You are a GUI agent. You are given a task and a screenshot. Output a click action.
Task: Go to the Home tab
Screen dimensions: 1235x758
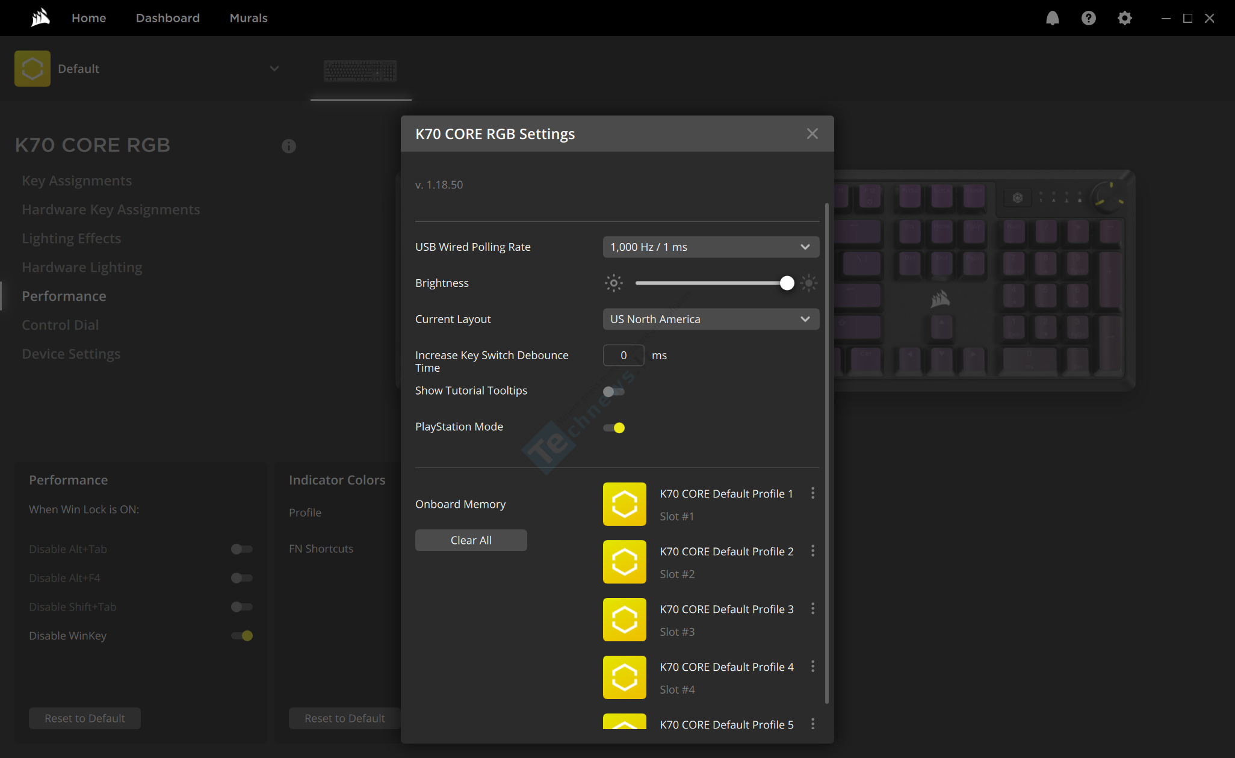tap(89, 18)
